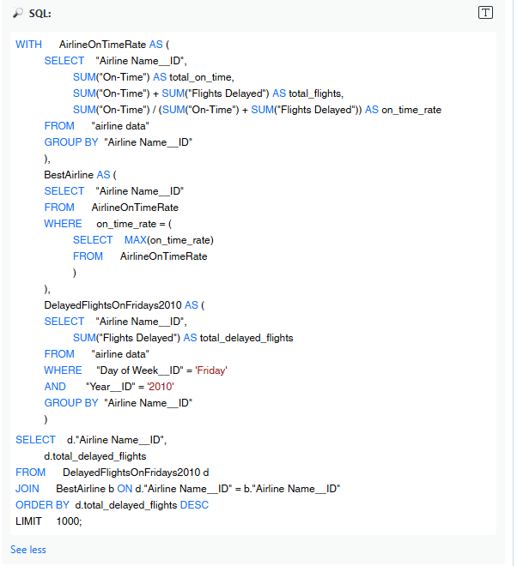Click the LIMIT 1000; line
Image resolution: width=517 pixels, height=566 pixels.
pos(49,521)
